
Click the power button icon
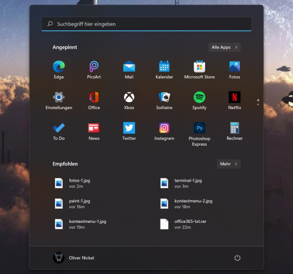click(237, 258)
